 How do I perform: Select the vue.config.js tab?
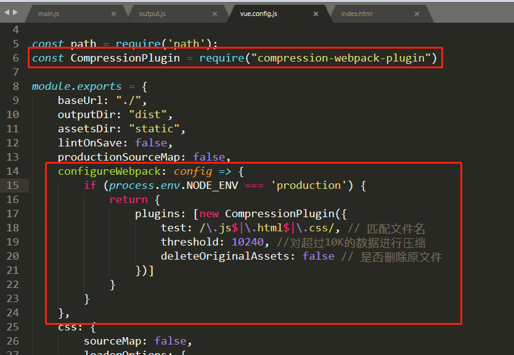point(259,14)
